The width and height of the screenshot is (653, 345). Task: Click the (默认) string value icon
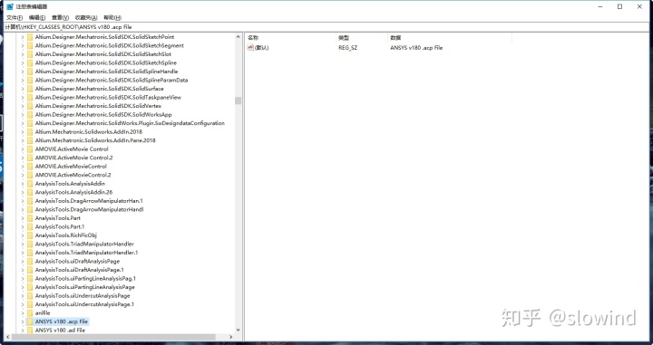250,48
